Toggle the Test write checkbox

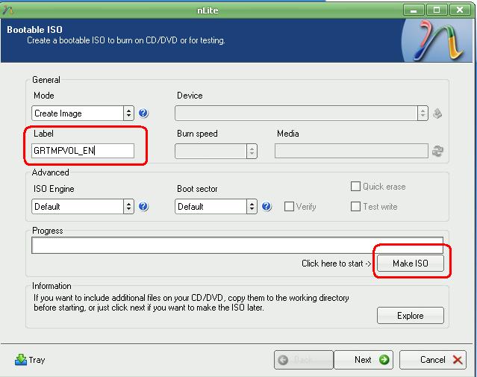coord(355,207)
